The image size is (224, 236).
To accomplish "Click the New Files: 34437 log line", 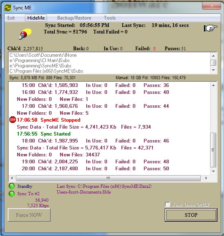I will (x=58, y=154).
